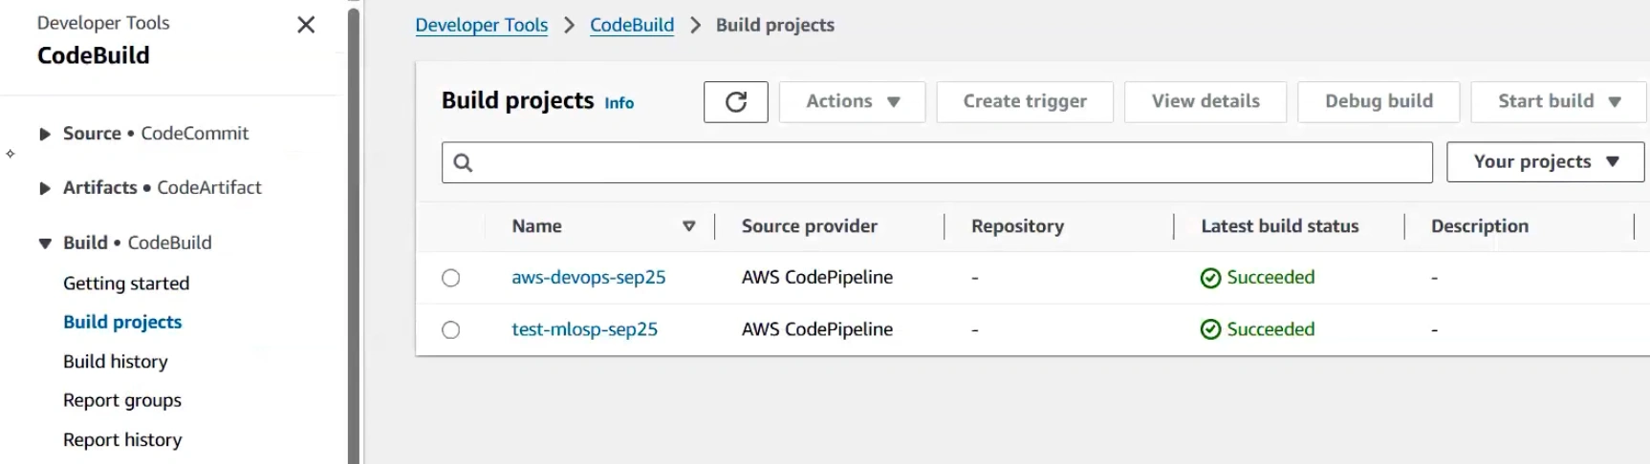Screen dimensions: 1650x464
Task: Click the search magnifier icon
Action: tap(463, 162)
